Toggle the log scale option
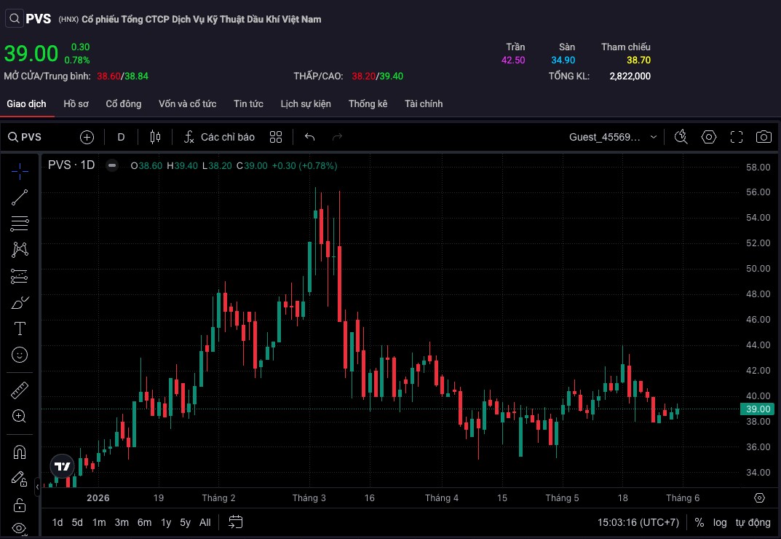The width and height of the screenshot is (781, 539). pos(720,522)
